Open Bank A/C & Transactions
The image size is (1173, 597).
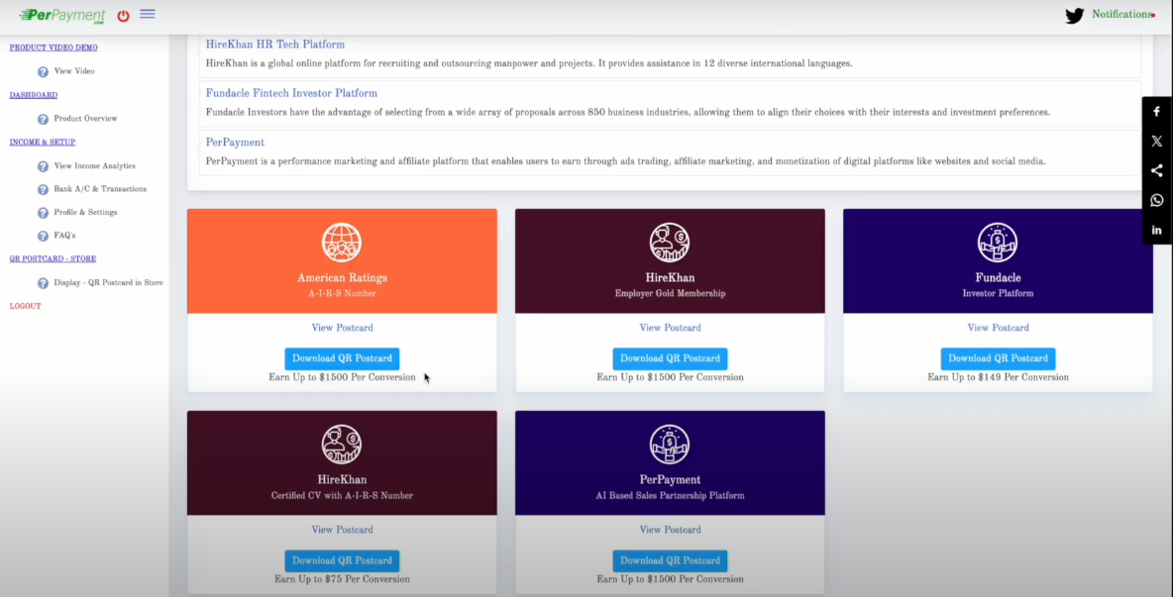pyautogui.click(x=100, y=189)
